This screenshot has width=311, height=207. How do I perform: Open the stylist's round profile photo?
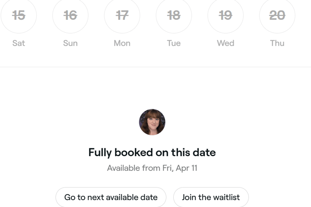coord(152,122)
